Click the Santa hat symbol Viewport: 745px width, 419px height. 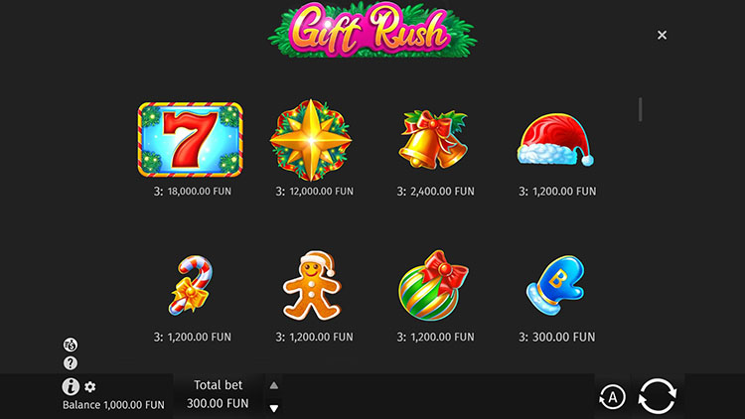click(x=555, y=139)
